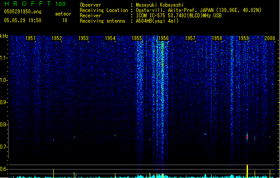
Task: Click the 1.0 frequency axis label
Action: [4, 80]
